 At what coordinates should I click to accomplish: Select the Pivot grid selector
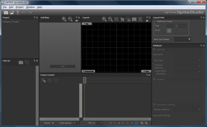[x=169, y=31]
